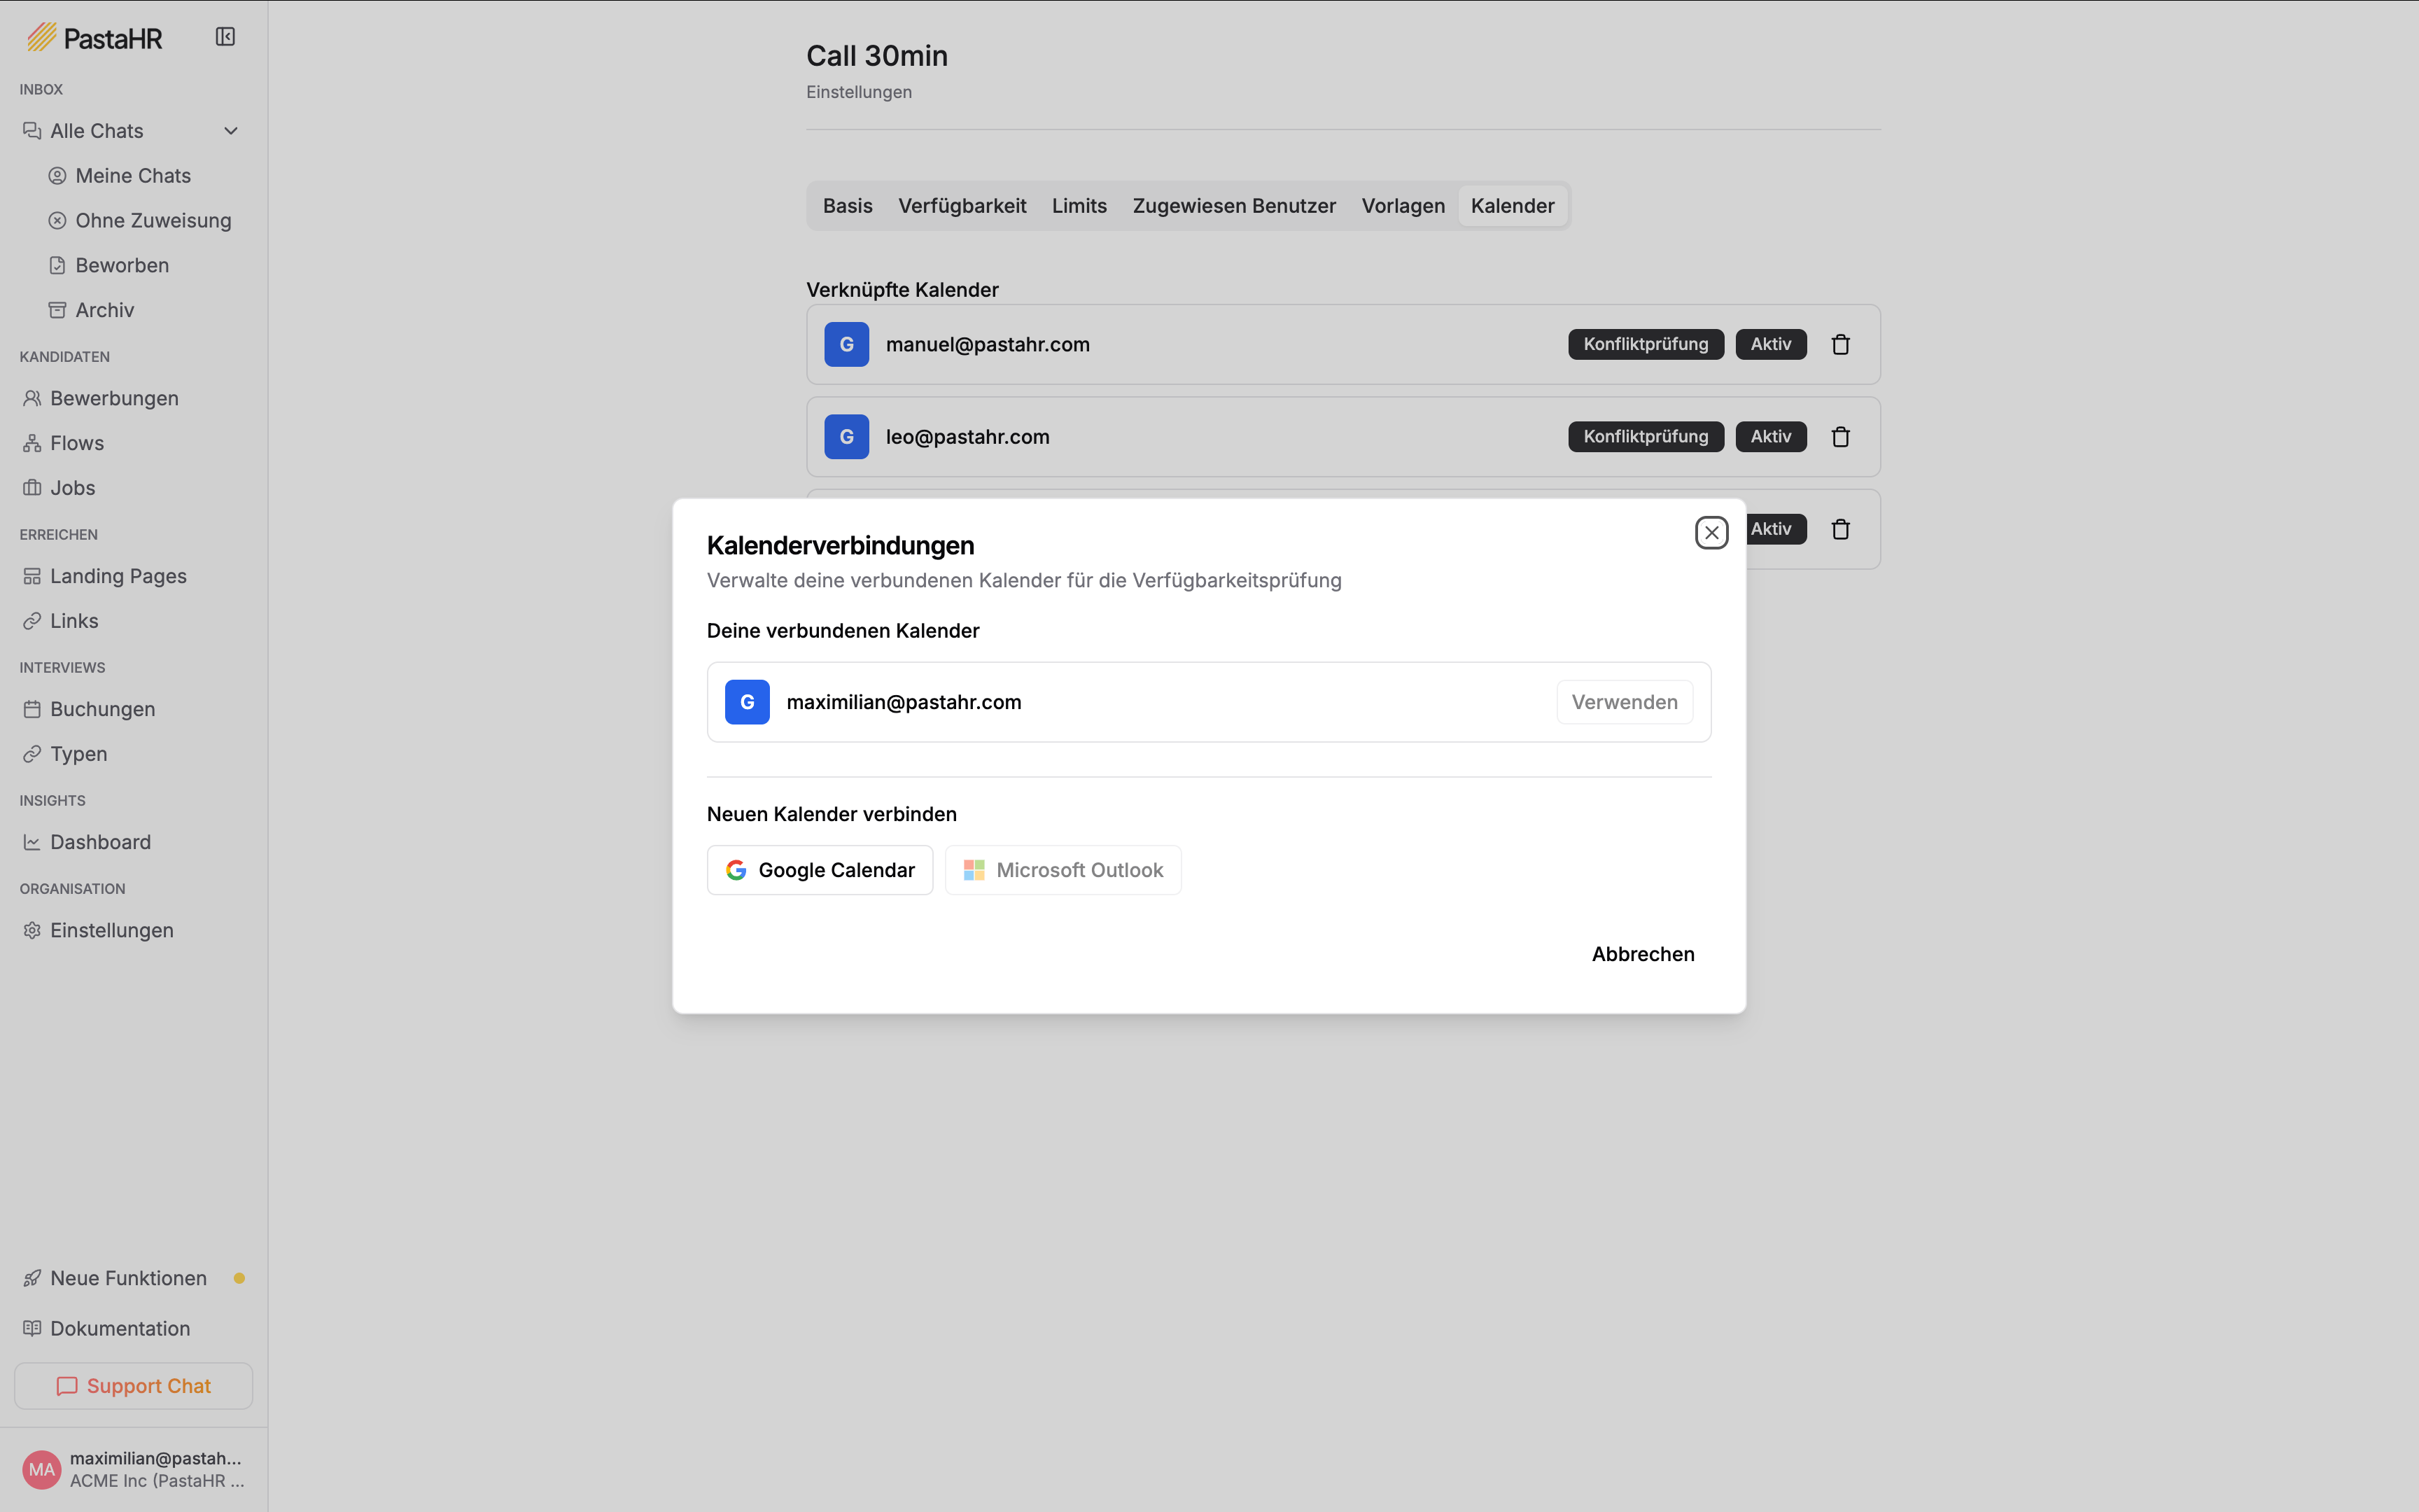Click leo@pastahr.com email text
Viewport: 2419px width, 1512px height.
[x=967, y=437]
